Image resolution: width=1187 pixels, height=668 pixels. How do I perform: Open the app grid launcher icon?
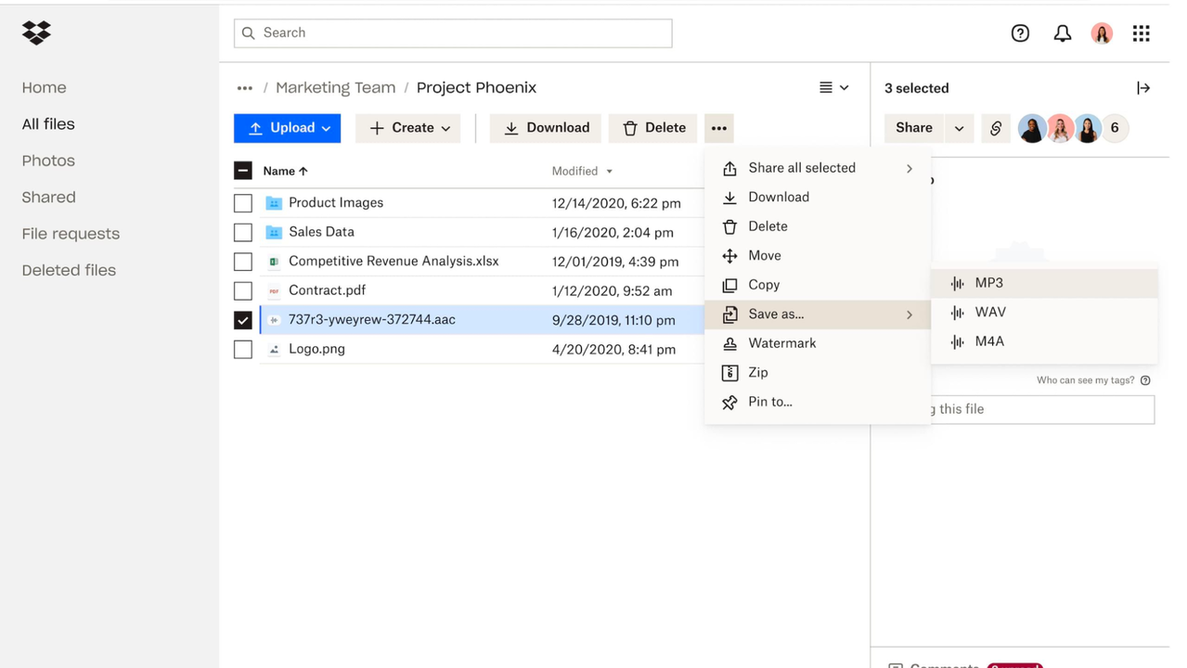coord(1141,33)
